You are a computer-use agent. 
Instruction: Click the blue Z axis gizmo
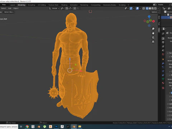pos(149,16)
